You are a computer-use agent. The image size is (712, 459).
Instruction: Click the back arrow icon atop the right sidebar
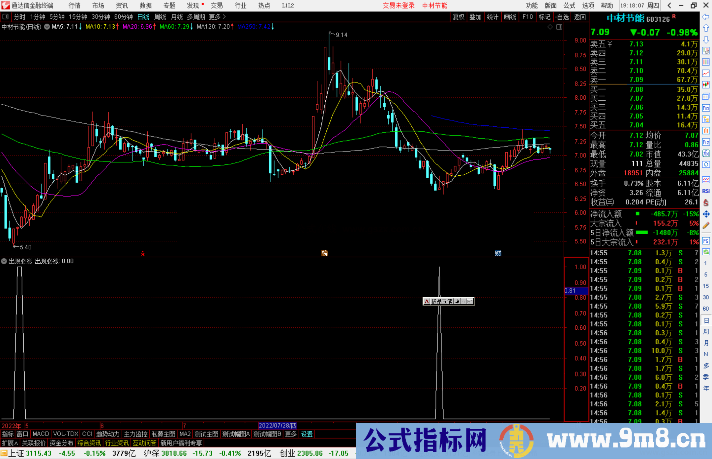(x=705, y=17)
